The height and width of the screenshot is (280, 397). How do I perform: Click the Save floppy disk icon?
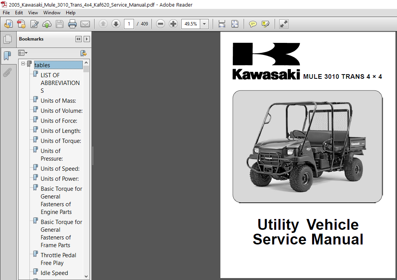[x=60, y=24]
